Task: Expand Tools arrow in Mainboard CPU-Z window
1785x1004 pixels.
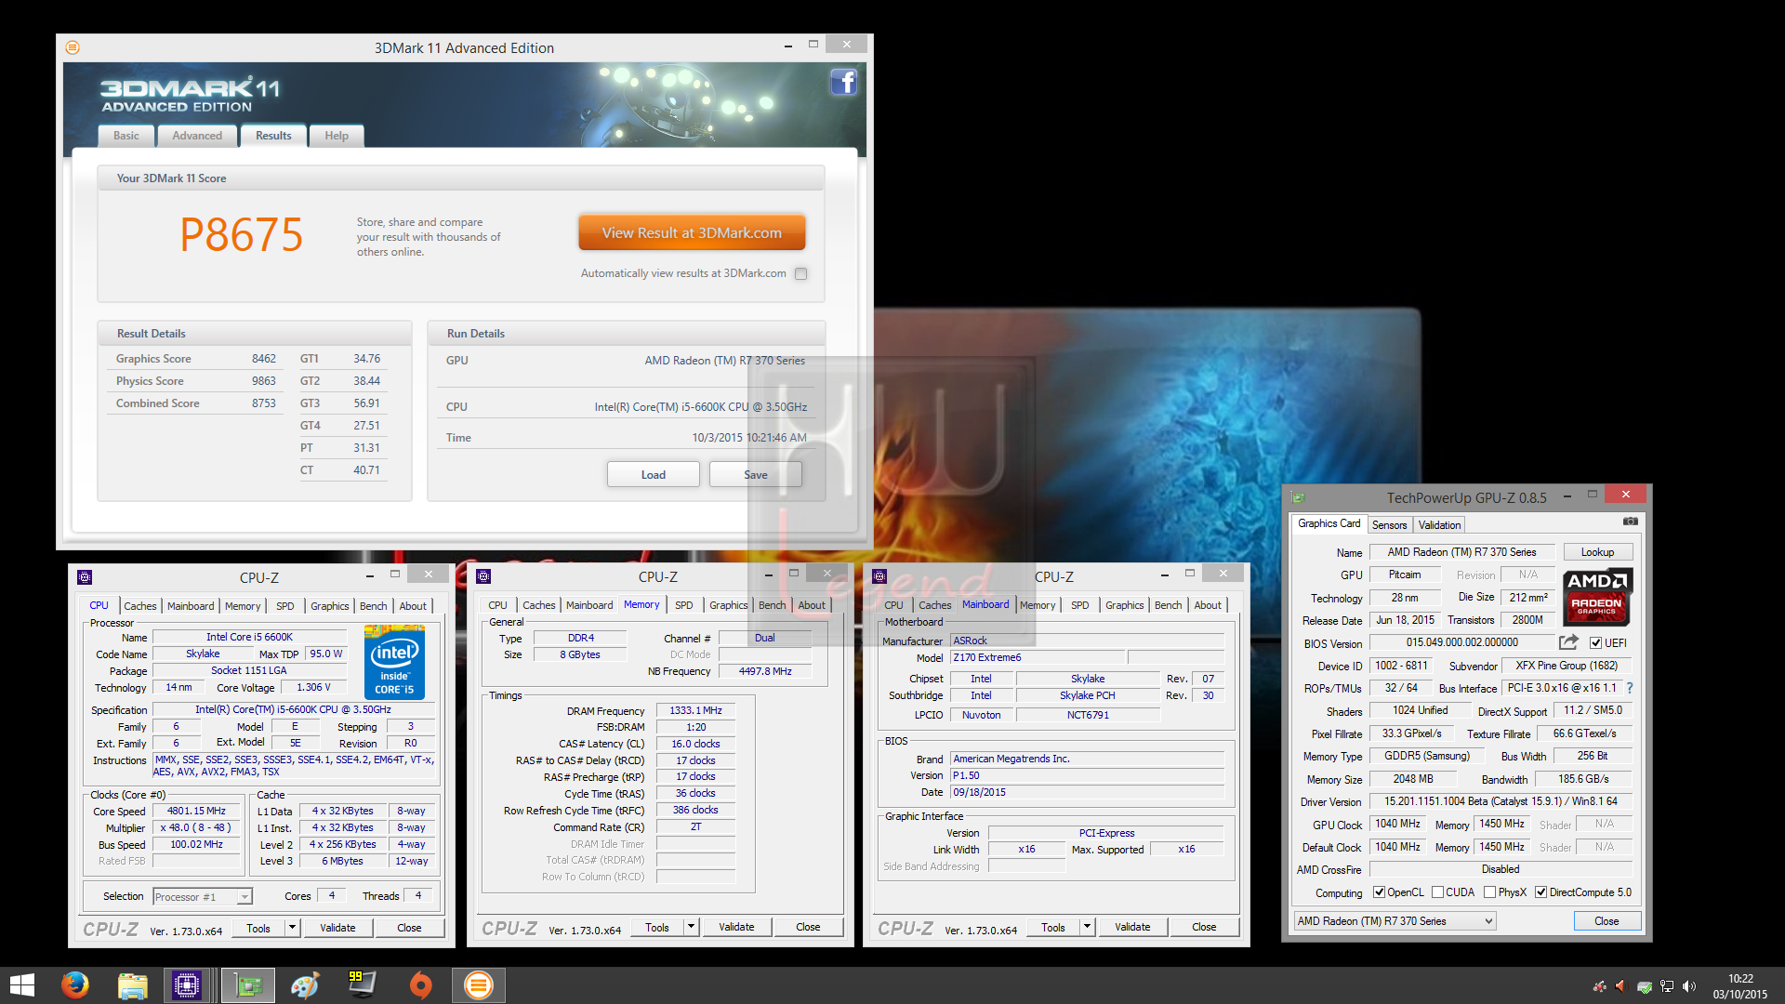Action: tap(1087, 927)
